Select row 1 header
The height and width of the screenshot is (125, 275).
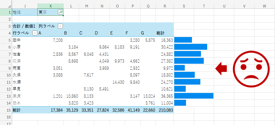pos(6,12)
